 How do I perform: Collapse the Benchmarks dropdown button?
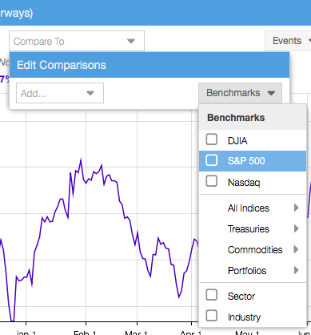240,93
